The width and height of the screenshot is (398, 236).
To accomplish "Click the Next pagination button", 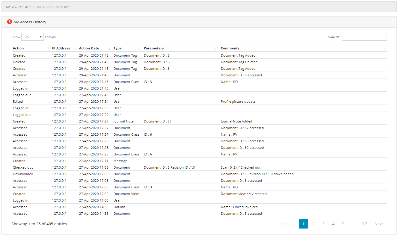I will (x=379, y=224).
